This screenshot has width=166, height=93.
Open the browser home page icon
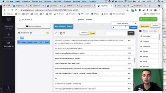coord(16,10)
